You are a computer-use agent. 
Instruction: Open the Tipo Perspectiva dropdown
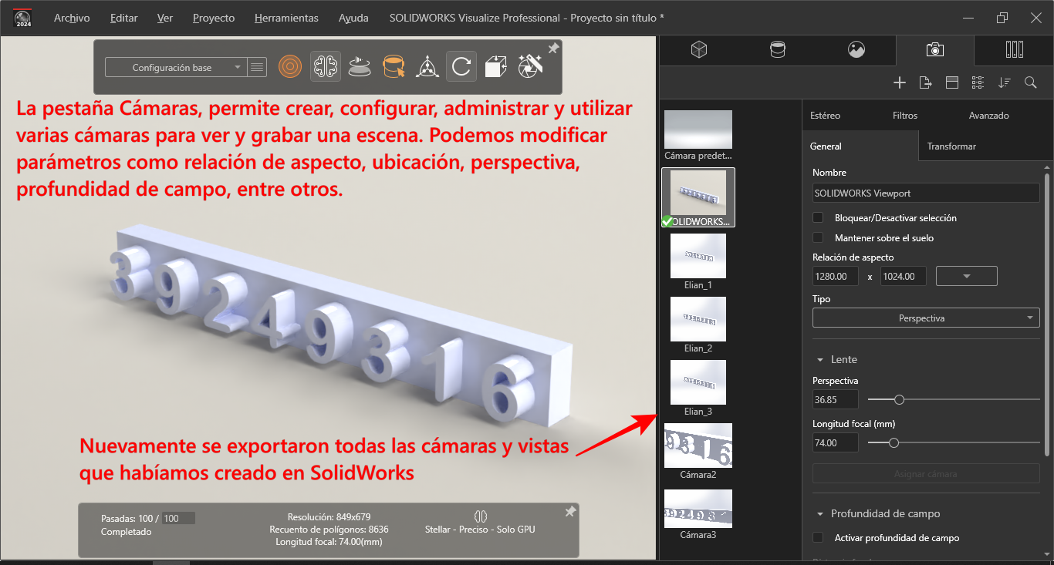(926, 318)
